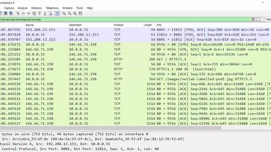Open the Statistics menu
This screenshot has width=271, height=152.
coord(36,8)
